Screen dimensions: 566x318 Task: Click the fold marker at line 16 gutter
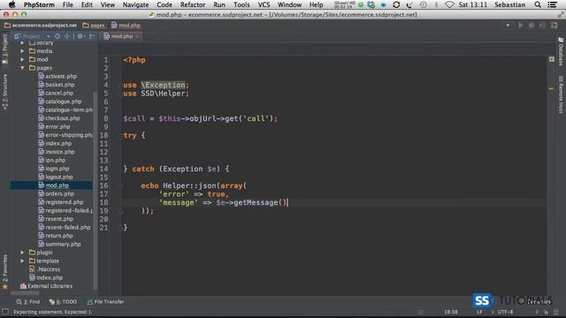tap(122, 186)
